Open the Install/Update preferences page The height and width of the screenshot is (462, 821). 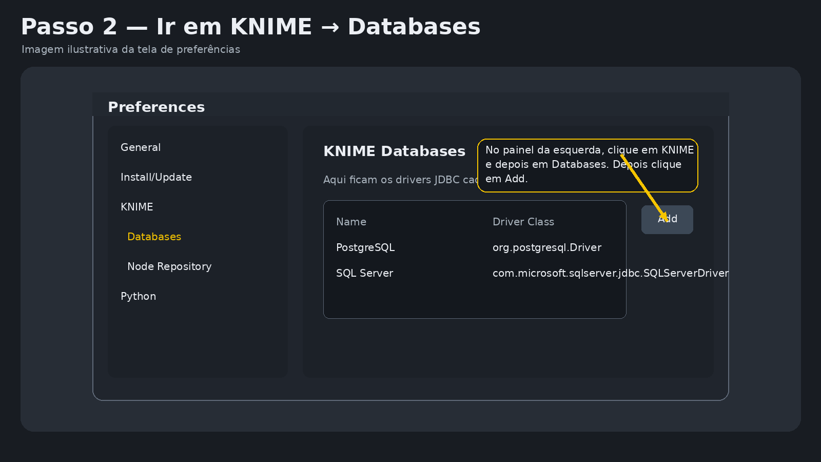click(x=156, y=177)
